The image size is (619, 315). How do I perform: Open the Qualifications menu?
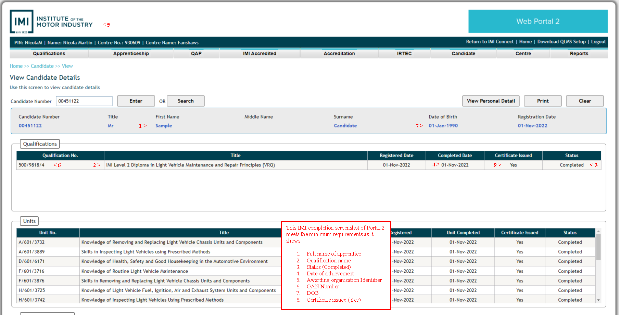coord(49,54)
